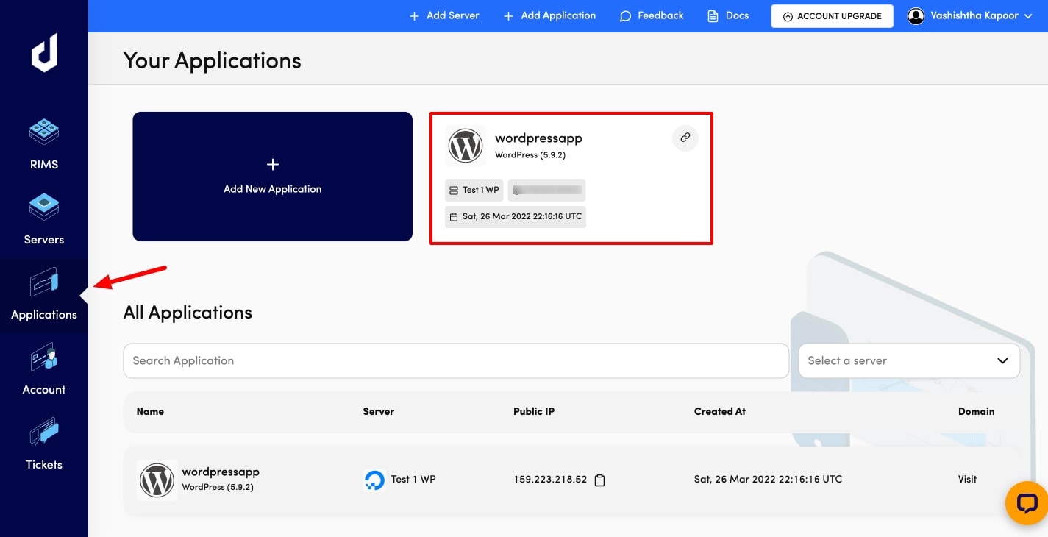The width and height of the screenshot is (1048, 537).
Task: Open Tickets in the sidebar
Action: click(x=44, y=444)
